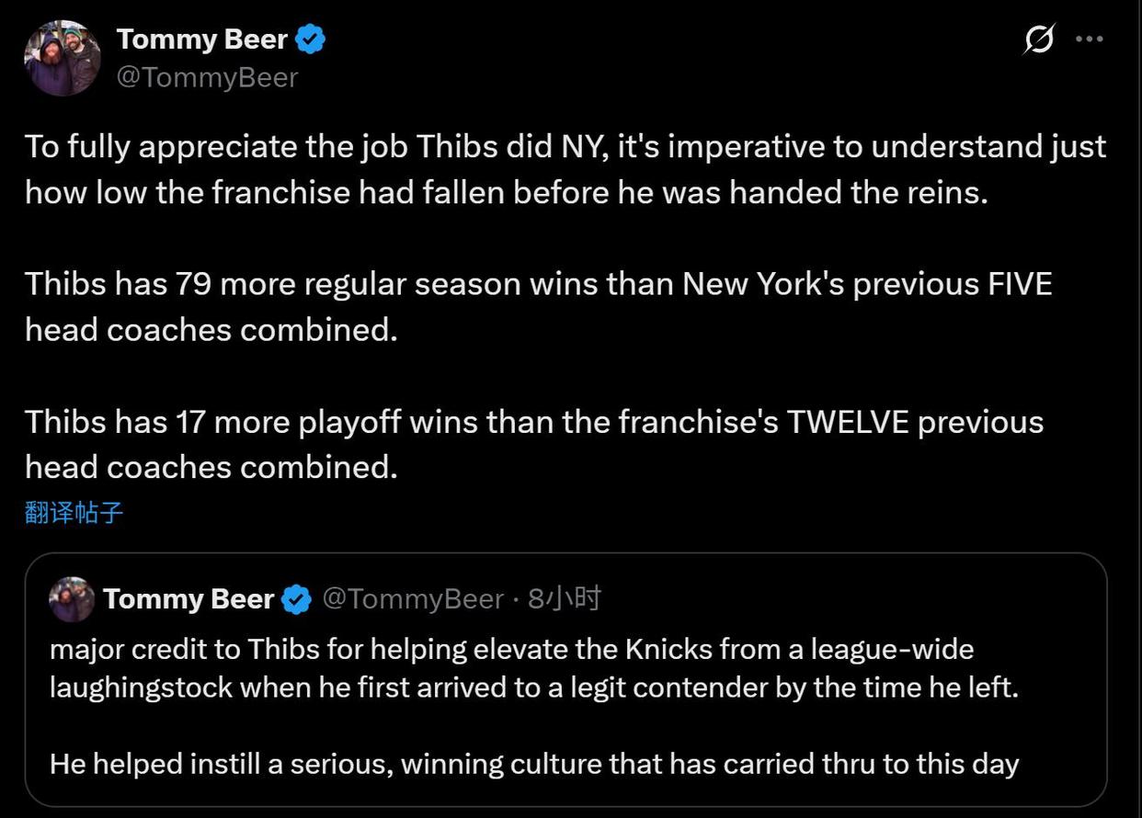The height and width of the screenshot is (818, 1142).
Task: Open the small avatar in quoted tweet
Action: (x=72, y=599)
